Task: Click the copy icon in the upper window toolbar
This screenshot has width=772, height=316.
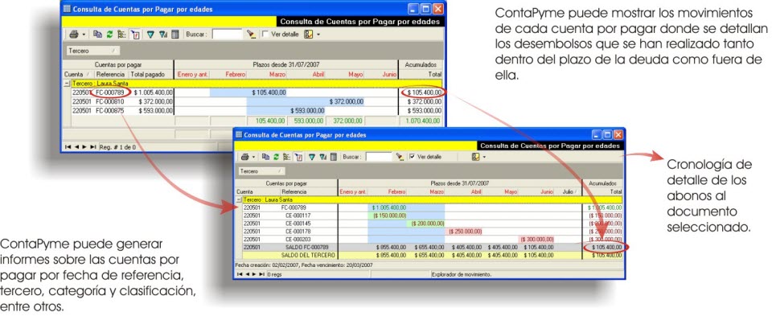Action: pos(97,35)
